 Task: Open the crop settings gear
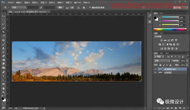84,8
